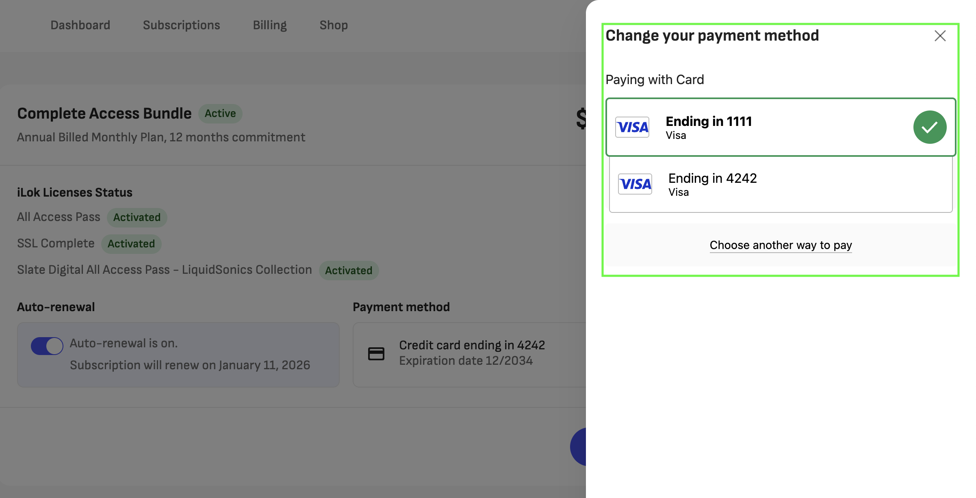Turn off the Auto-renewal toggle
Viewport: 976px width, 498px height.
click(x=47, y=346)
